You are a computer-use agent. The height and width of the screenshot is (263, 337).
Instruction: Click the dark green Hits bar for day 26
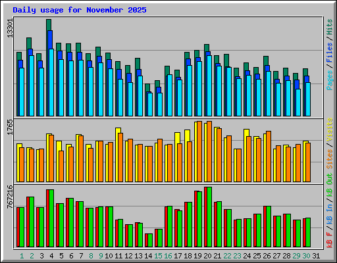click(266, 60)
